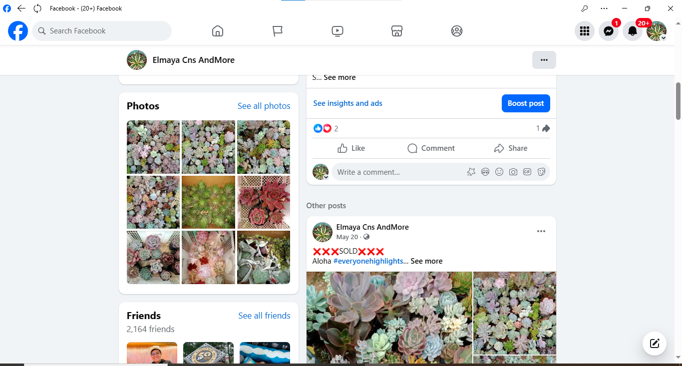Image resolution: width=682 pixels, height=366 pixels.
Task: Insert an emoji in the comment
Action: (499, 172)
